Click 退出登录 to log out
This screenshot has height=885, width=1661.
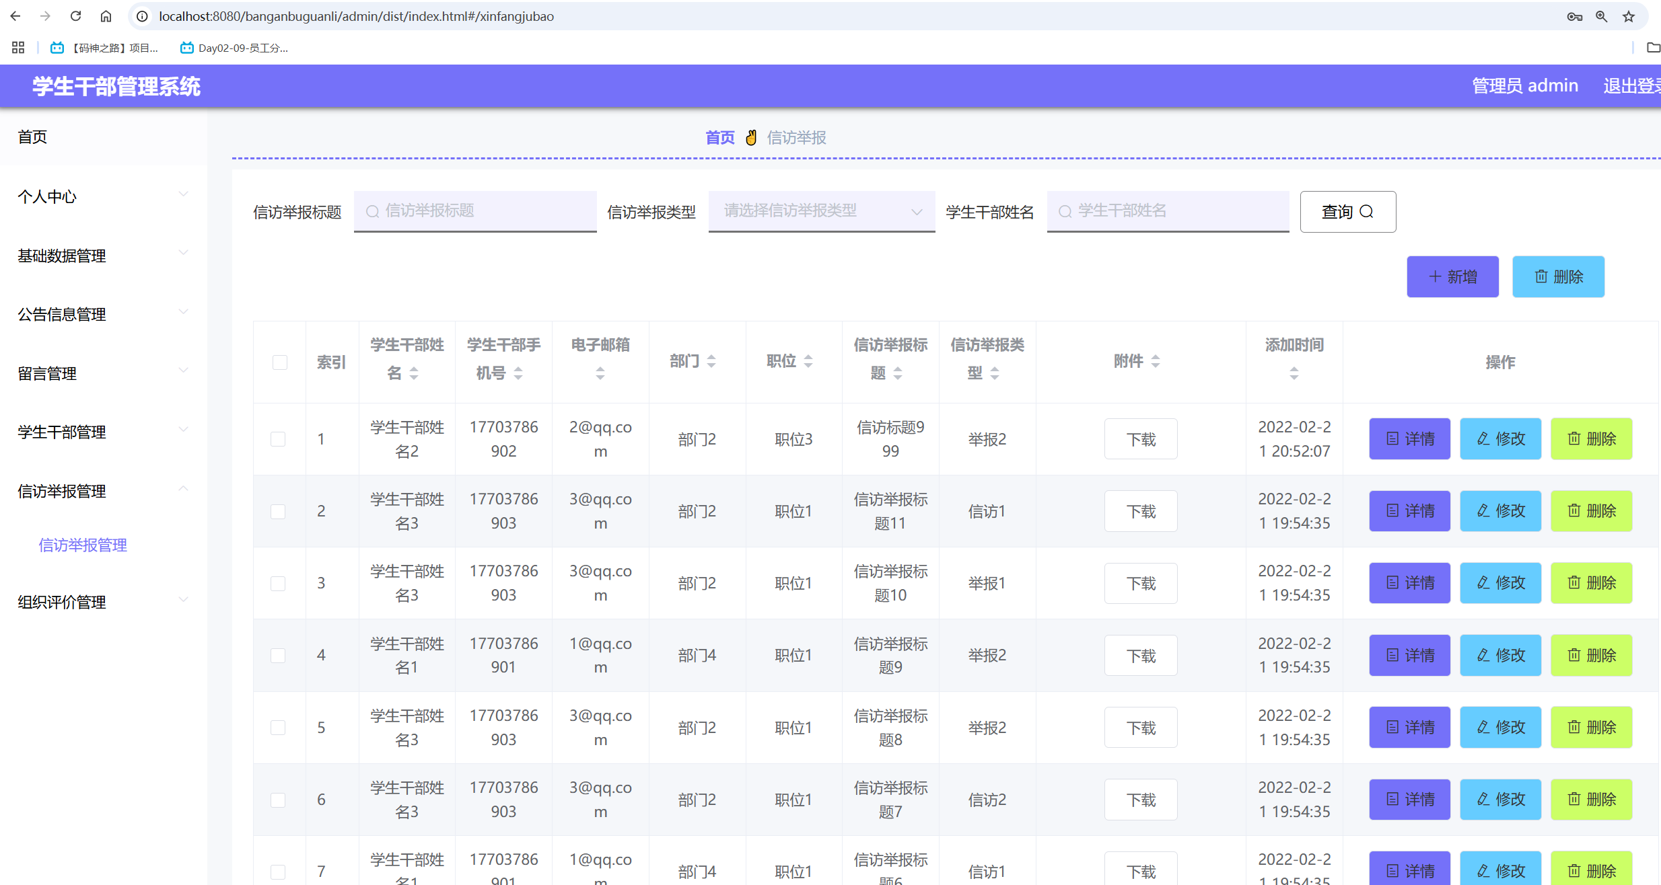click(1634, 85)
